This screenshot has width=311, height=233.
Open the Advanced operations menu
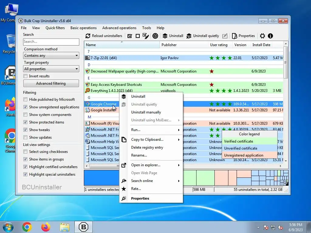pos(119,28)
